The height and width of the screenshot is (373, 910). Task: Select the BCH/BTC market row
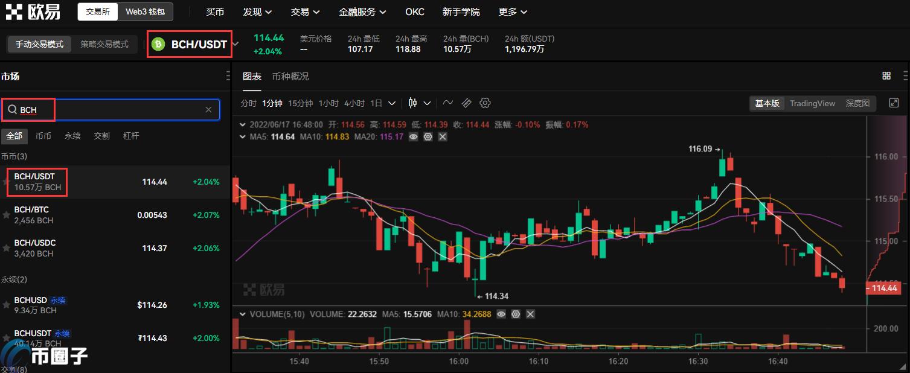point(115,215)
